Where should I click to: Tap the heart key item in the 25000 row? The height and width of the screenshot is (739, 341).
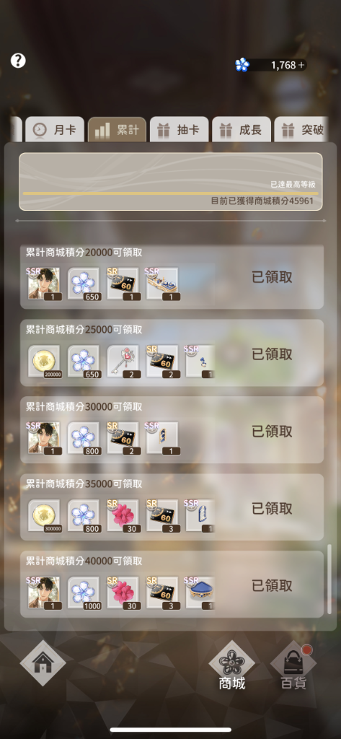[x=123, y=362]
